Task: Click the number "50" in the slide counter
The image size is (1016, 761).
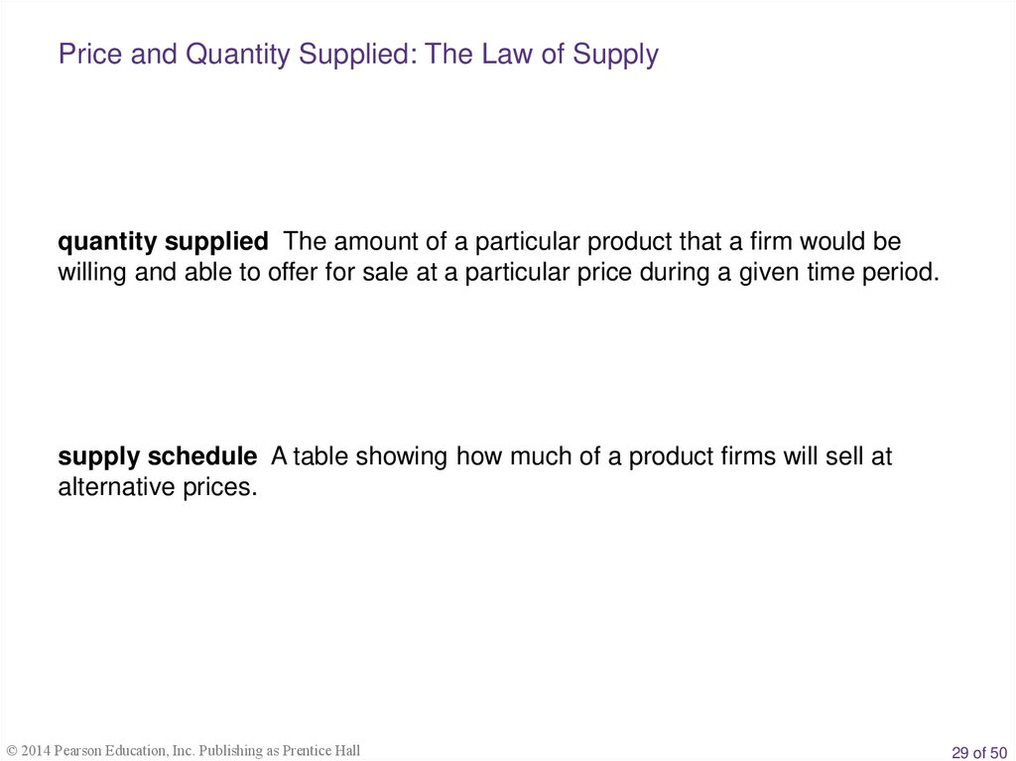Action: [998, 752]
